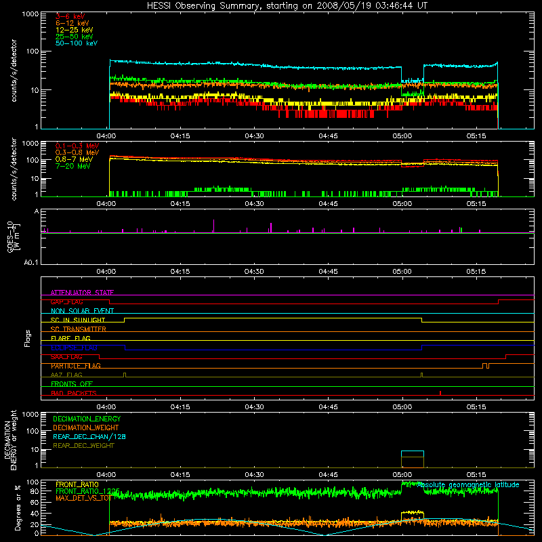Screen dimensions: 542x542
Task: Select the '25-50 keV' legend entry
Action: pyautogui.click(x=75, y=37)
